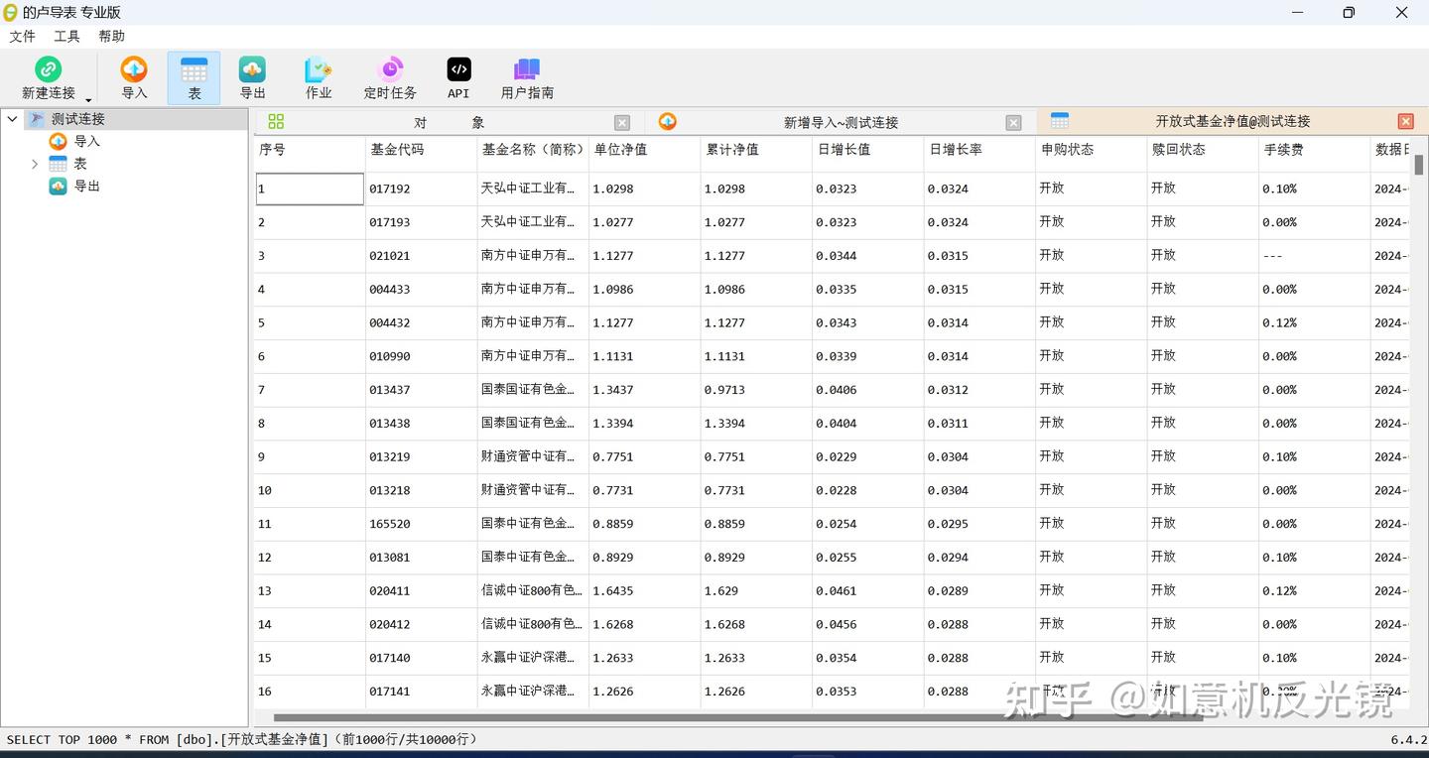Click the horizontal scrollbar of the table
This screenshot has width=1429, height=758.
click(x=738, y=717)
